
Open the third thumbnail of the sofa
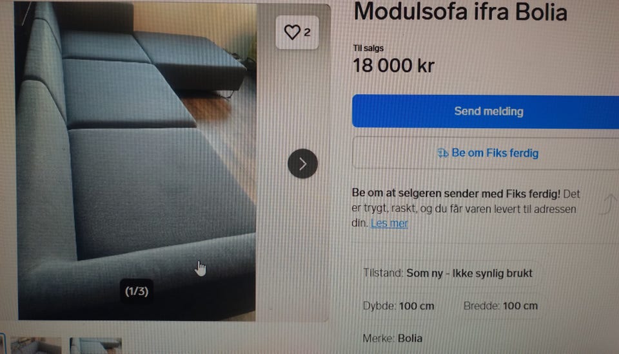click(95, 346)
